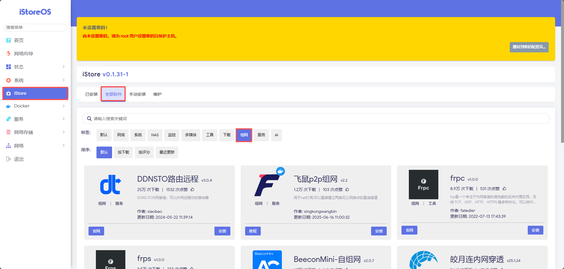The height and width of the screenshot is (269, 564).
Task: Like 飞鼠p2p组网 with thumbs-up icon
Action: (x=347, y=190)
